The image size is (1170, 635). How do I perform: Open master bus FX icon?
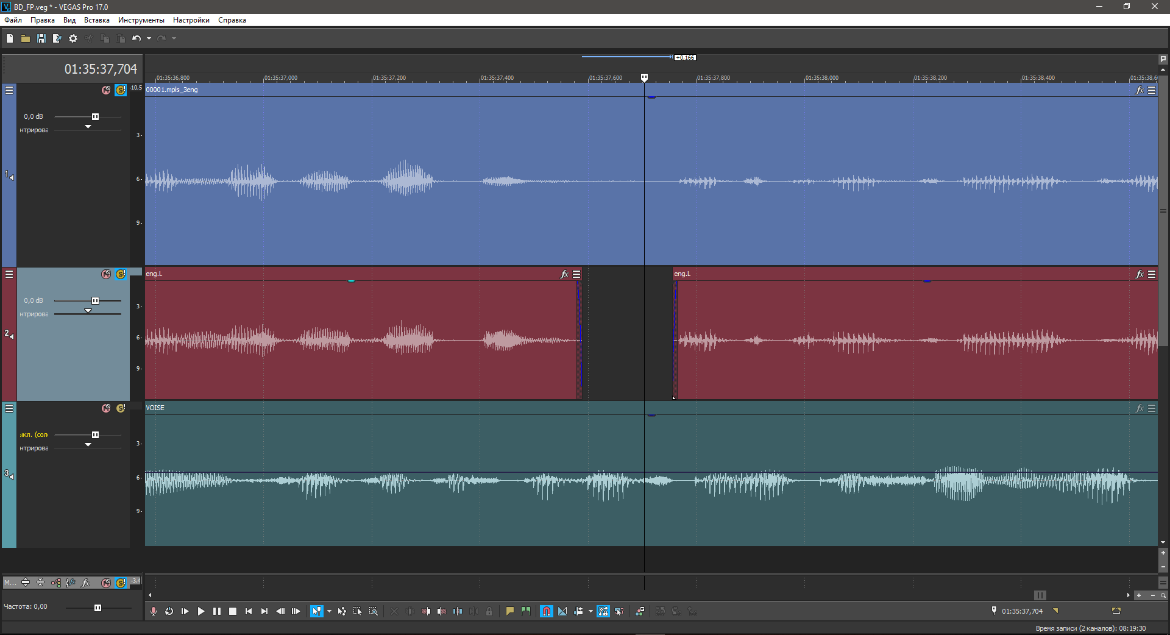point(86,583)
